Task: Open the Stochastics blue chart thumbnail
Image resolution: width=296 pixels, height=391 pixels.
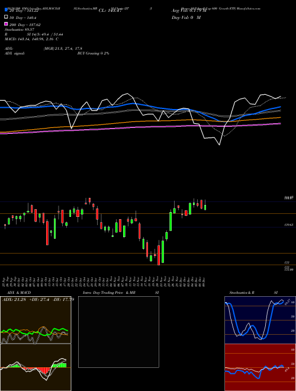Action: pyautogui.click(x=260, y=320)
